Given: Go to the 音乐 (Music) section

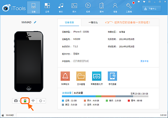Looking at the screenshot, I should (x=61, y=8).
